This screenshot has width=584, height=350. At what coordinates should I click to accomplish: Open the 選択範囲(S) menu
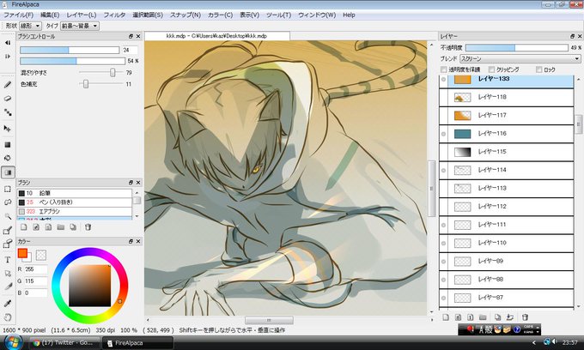pos(148,15)
